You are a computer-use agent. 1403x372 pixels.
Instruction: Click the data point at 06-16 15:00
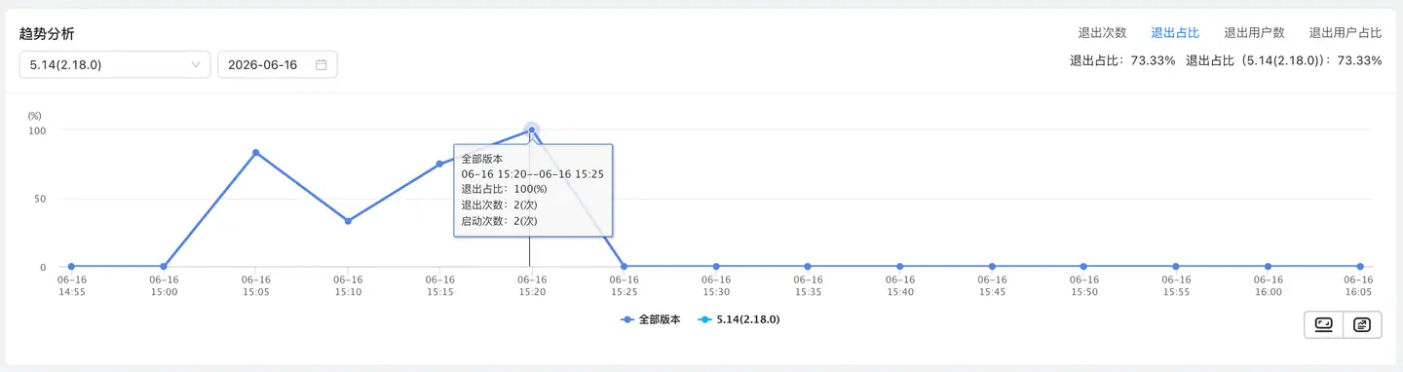164,266
